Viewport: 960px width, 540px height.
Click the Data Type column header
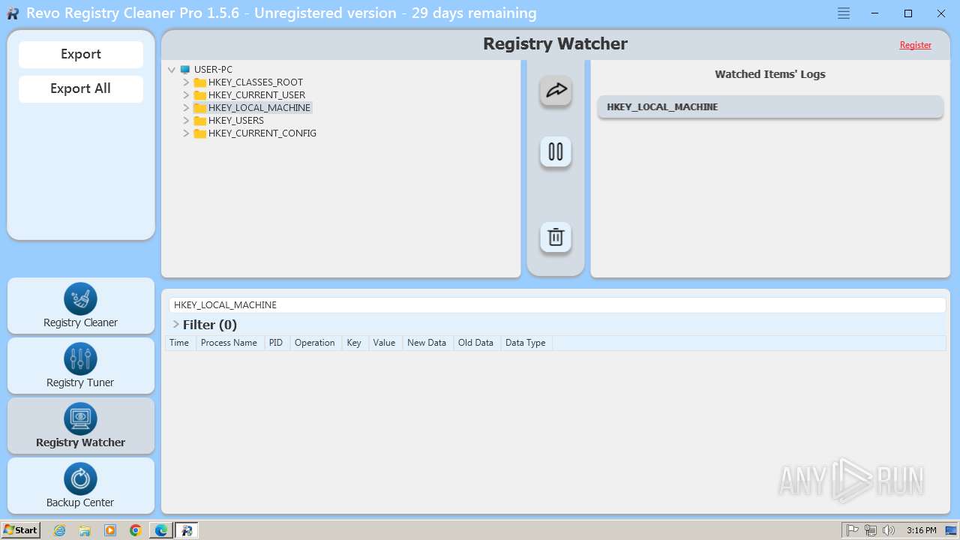pyautogui.click(x=526, y=343)
